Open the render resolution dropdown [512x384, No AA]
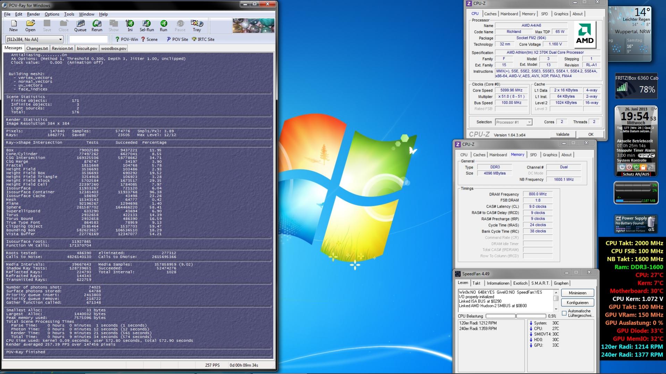 pyautogui.click(x=34, y=39)
